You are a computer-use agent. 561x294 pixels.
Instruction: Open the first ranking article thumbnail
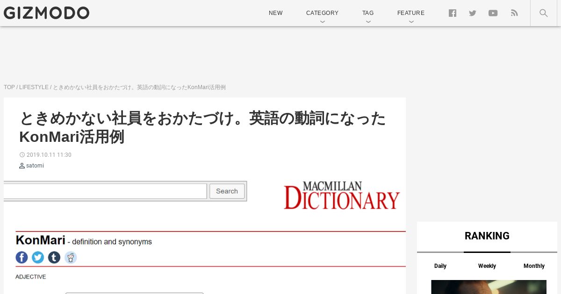(x=489, y=287)
